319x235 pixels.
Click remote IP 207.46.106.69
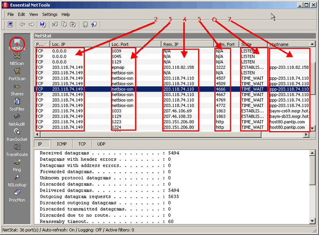(177, 111)
